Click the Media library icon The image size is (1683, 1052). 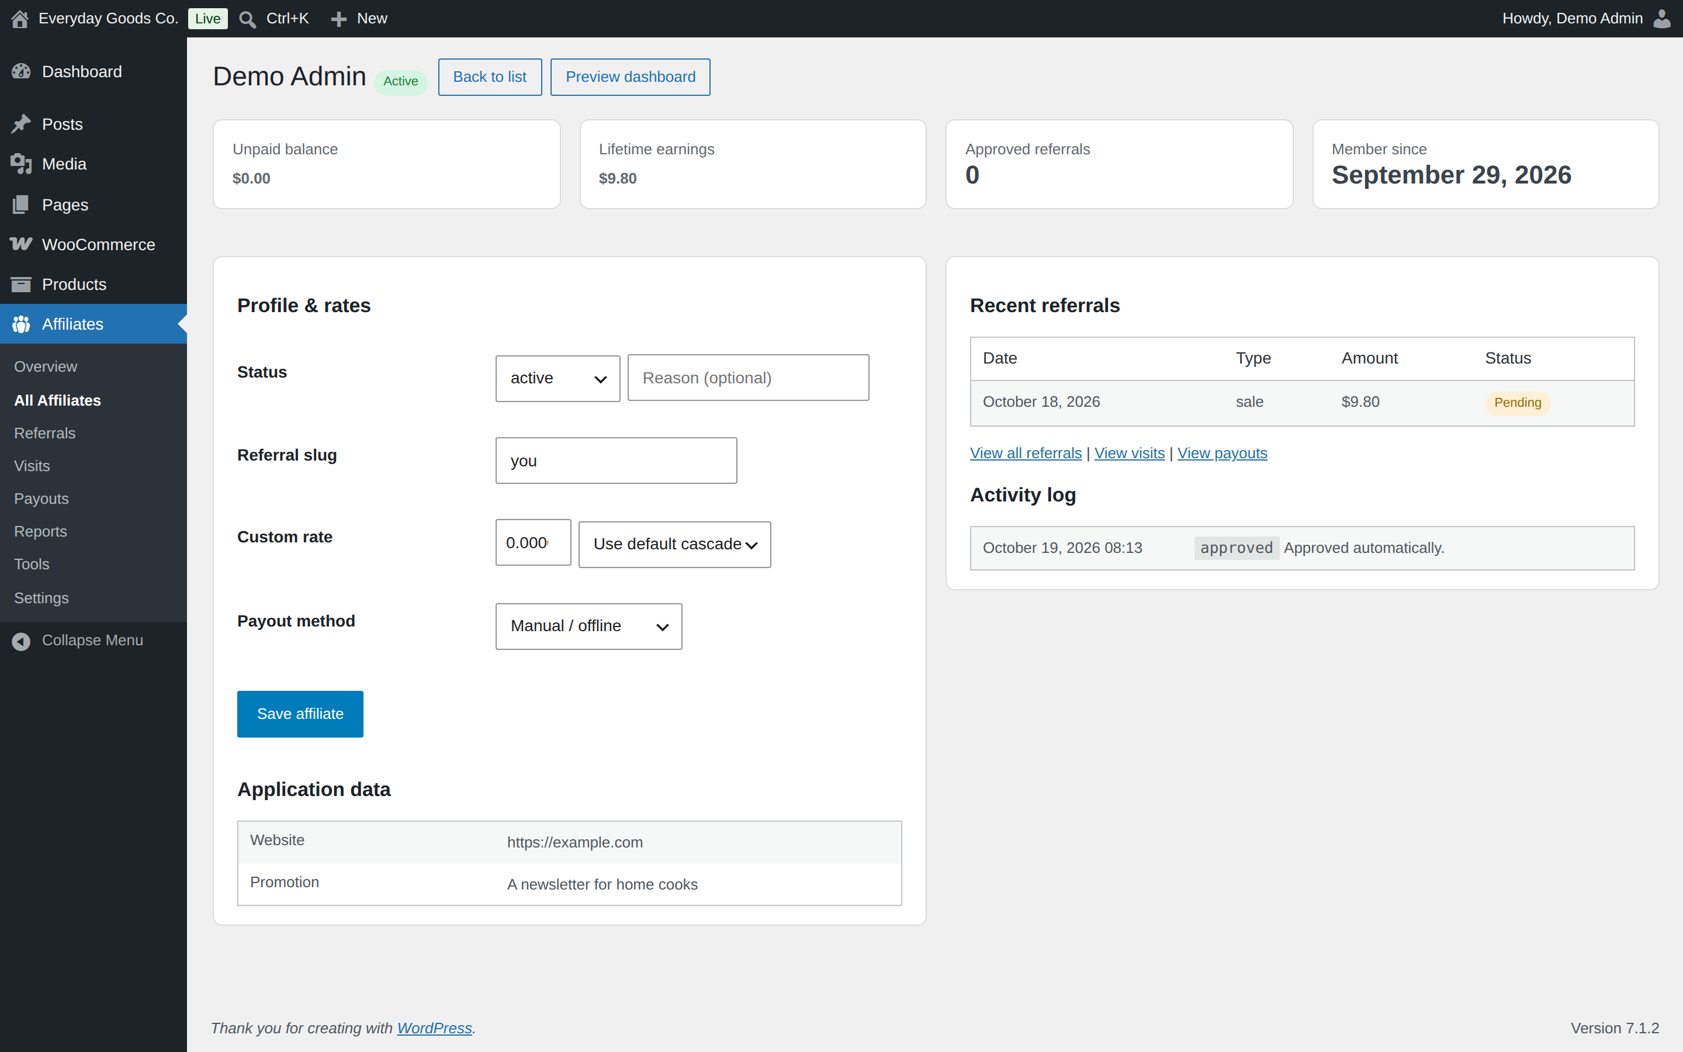(21, 164)
